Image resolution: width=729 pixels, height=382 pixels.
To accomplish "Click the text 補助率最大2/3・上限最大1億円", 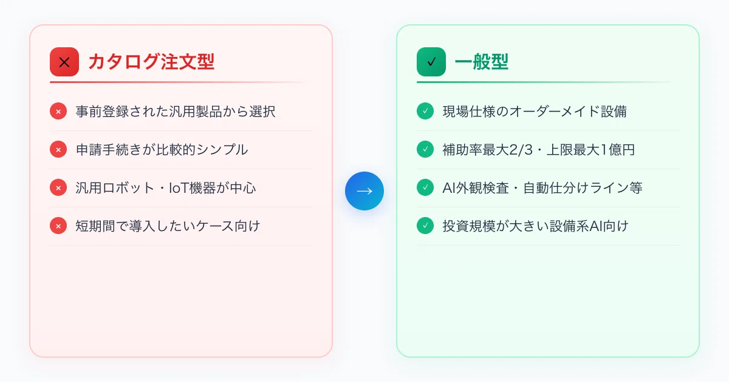I will click(539, 150).
